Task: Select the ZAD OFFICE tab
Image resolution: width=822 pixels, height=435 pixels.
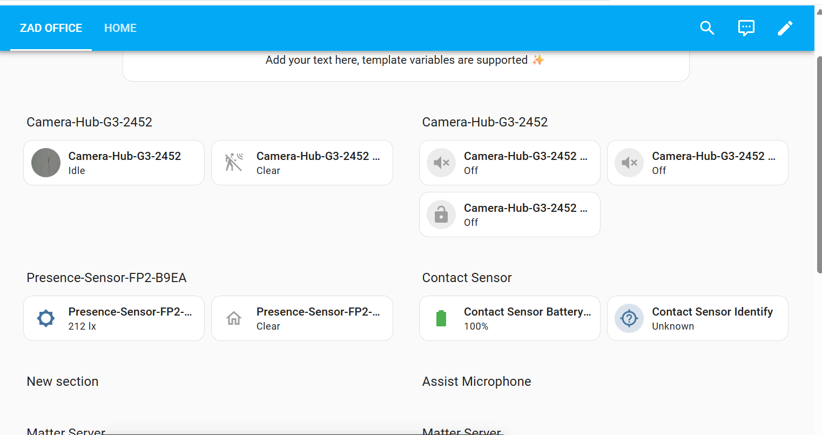Action: coord(51,28)
